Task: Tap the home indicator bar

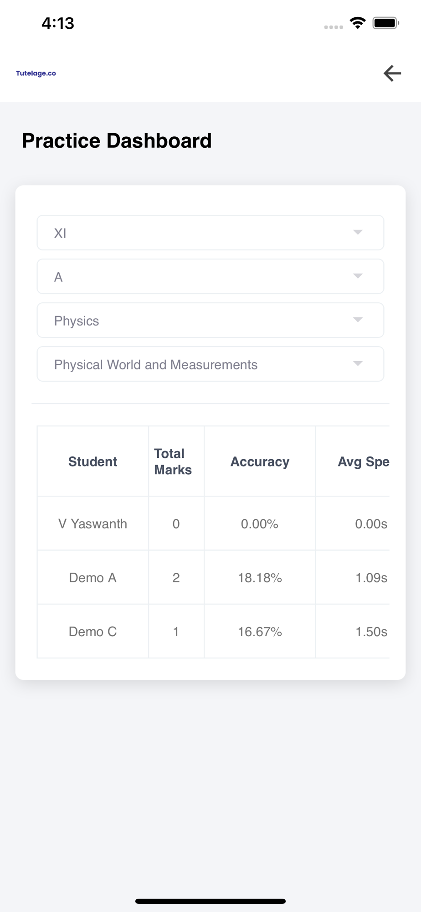Action: tap(210, 901)
